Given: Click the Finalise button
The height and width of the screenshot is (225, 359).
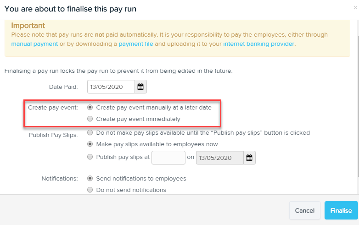Looking at the screenshot, I should pyautogui.click(x=341, y=210).
